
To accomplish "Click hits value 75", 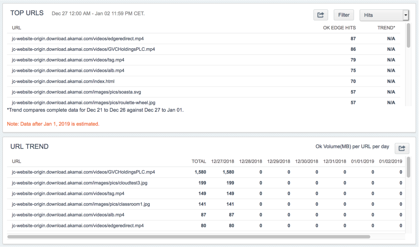I will pyautogui.click(x=353, y=71).
